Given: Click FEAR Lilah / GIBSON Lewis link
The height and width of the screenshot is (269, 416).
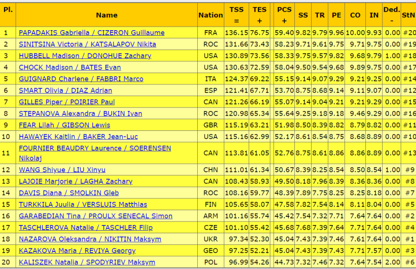Looking at the screenshot, I should [64, 125].
